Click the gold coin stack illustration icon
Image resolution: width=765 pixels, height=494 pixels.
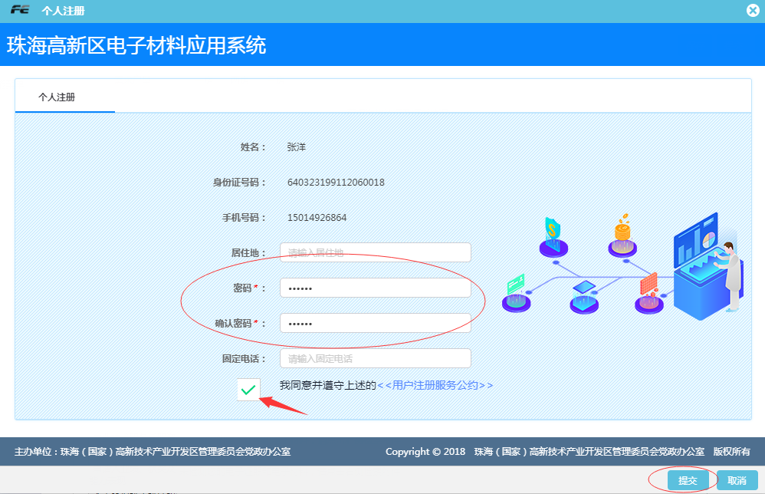[622, 235]
